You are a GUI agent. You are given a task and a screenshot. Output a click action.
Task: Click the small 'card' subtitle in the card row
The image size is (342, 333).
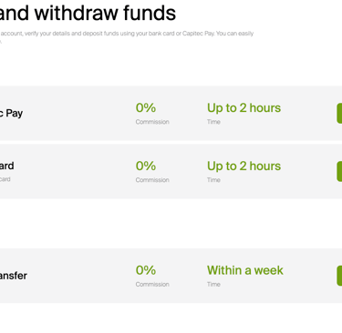tap(5, 179)
